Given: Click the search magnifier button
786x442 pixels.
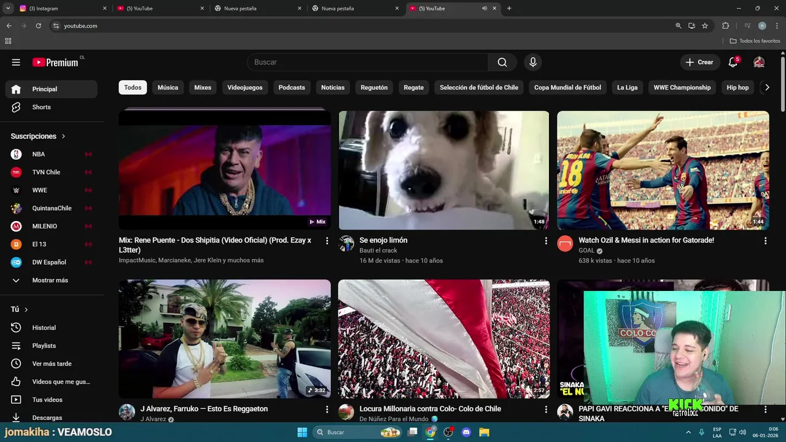Looking at the screenshot, I should (x=502, y=62).
